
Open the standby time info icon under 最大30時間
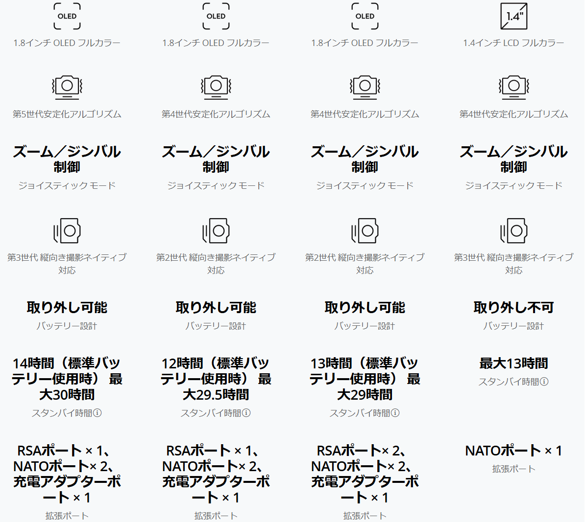[97, 413]
